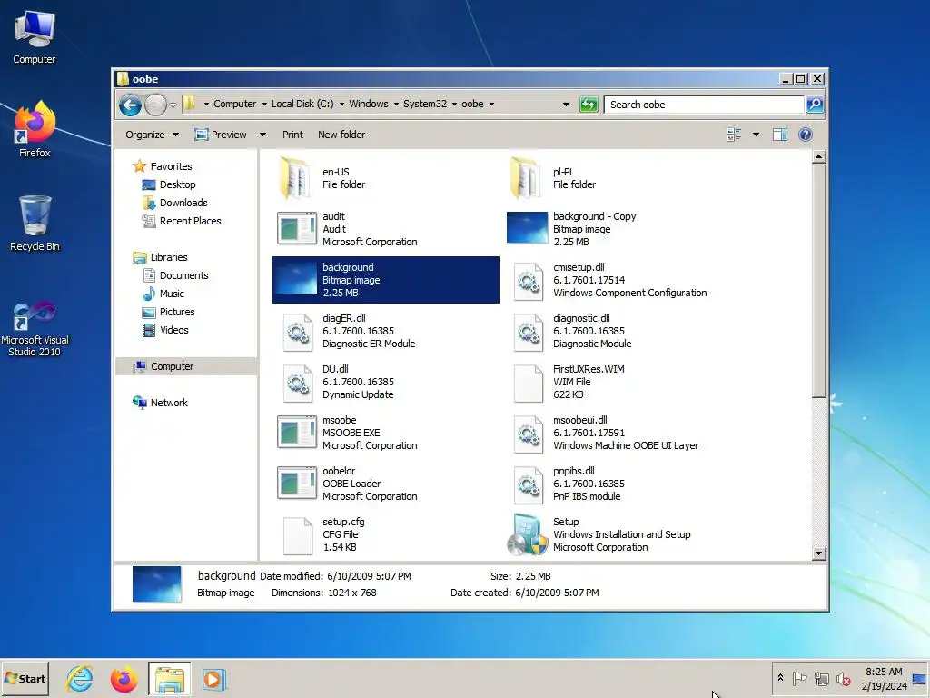
Task: Click Print in the toolbar
Action: (x=292, y=135)
